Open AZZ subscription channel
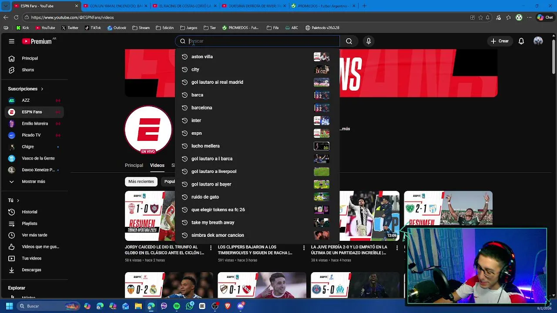 click(34, 100)
